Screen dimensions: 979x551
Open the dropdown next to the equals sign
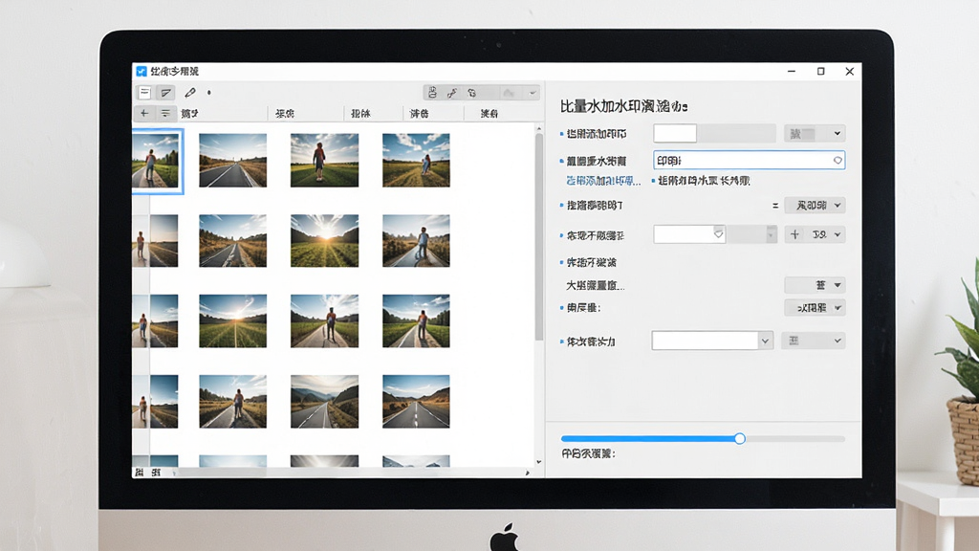(x=815, y=206)
